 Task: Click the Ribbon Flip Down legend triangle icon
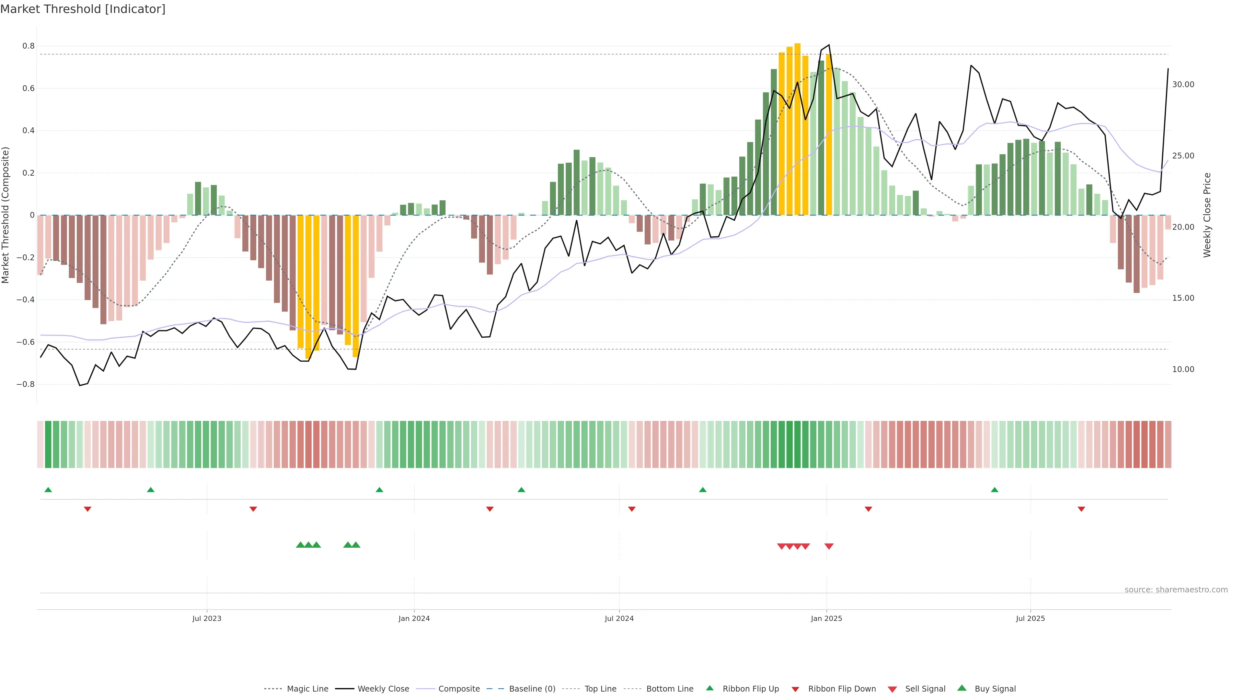coord(795,689)
